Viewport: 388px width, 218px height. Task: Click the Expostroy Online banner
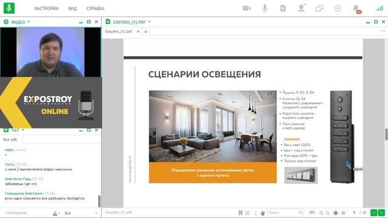tap(51, 102)
